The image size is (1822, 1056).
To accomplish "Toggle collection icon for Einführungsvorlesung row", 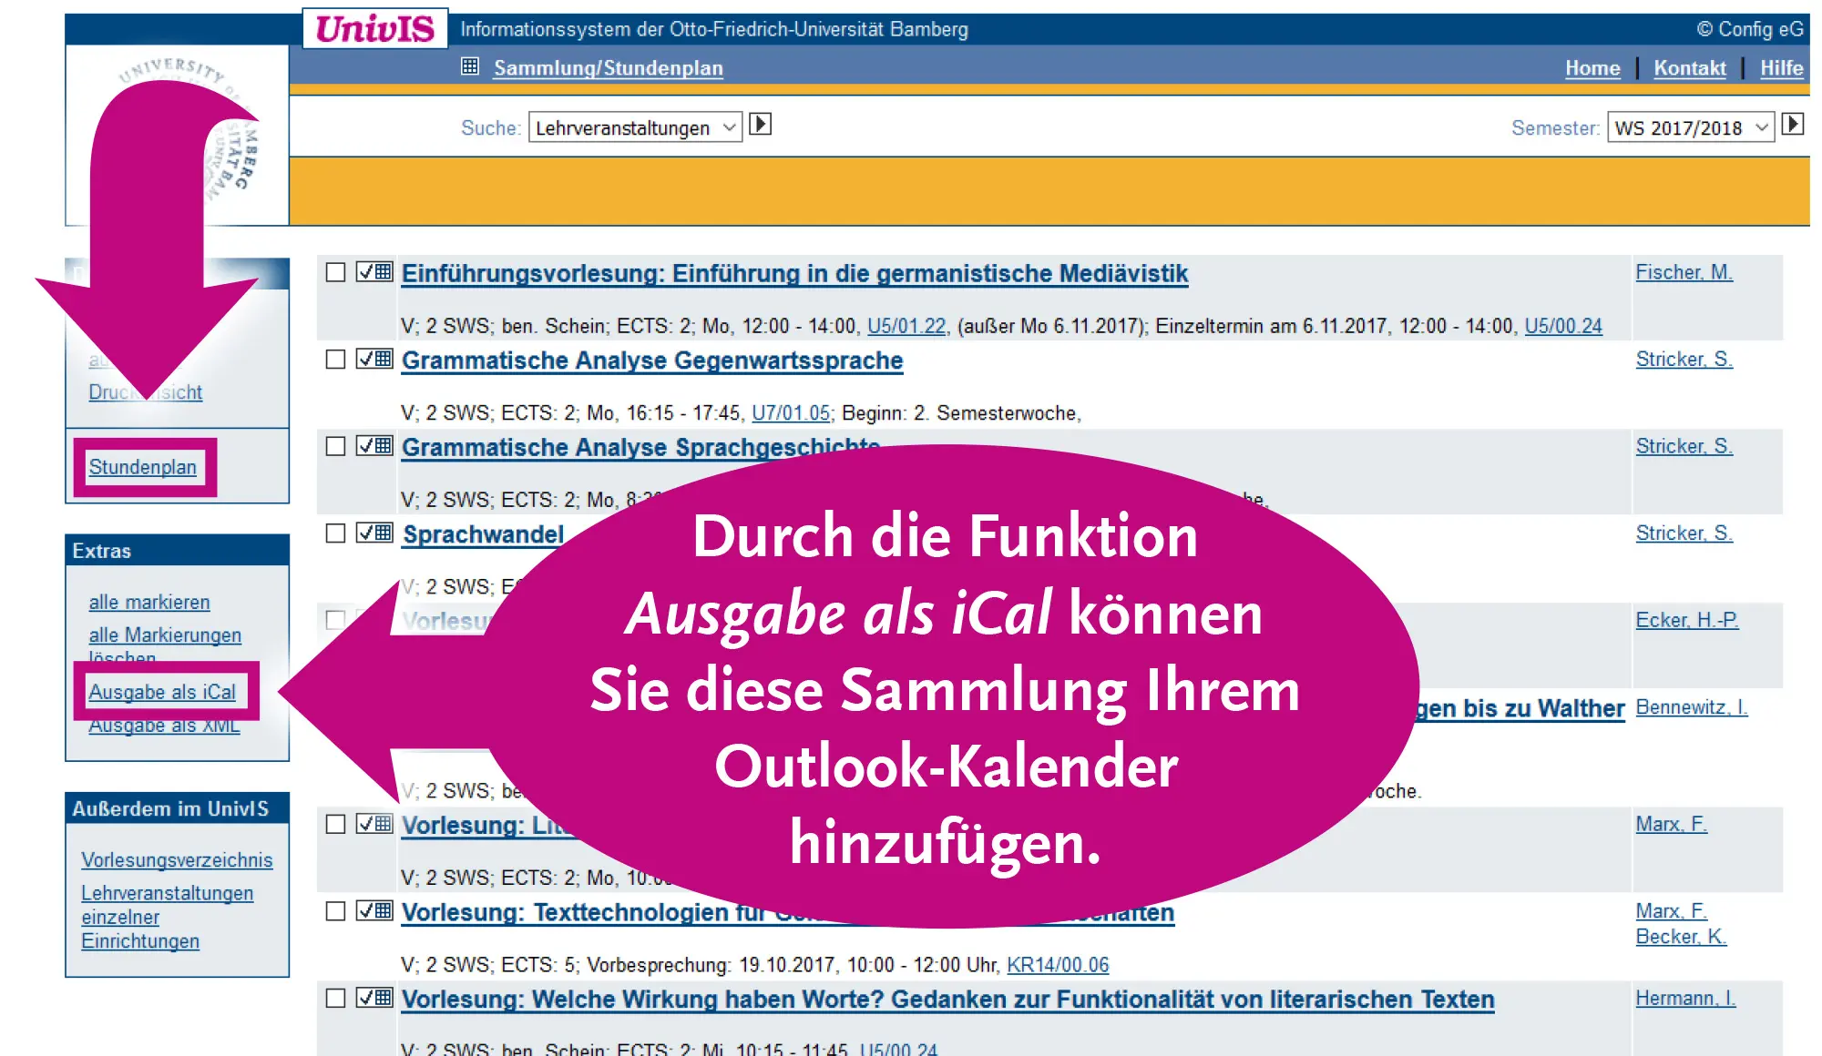I will tap(374, 271).
